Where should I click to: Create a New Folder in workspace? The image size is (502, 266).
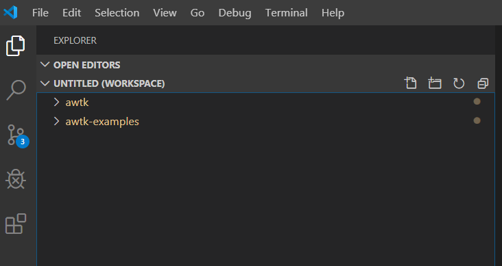[x=434, y=83]
